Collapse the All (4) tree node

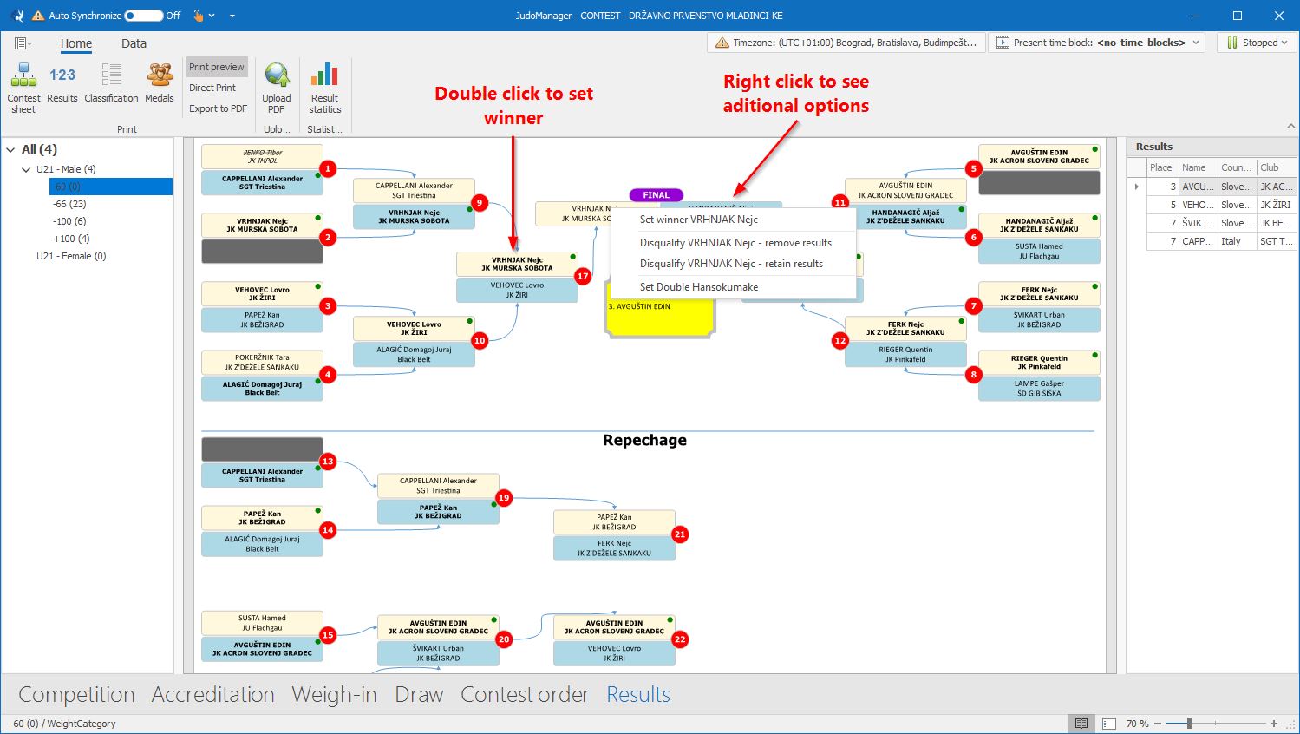pos(10,149)
